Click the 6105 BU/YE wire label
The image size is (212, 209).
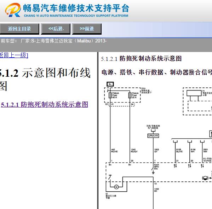point(179,151)
